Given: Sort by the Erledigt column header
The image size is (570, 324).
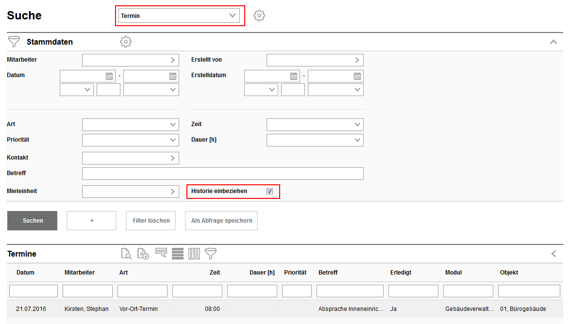Looking at the screenshot, I should pos(401,273).
